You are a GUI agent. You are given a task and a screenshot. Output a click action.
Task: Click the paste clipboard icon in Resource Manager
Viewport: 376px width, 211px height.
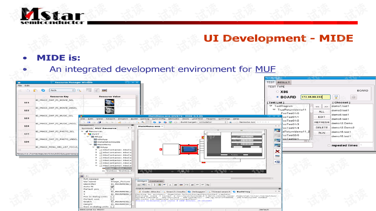(x=36, y=90)
